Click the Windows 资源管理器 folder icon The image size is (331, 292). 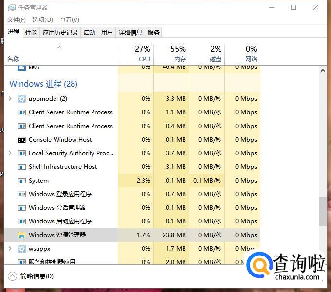pyautogui.click(x=22, y=235)
